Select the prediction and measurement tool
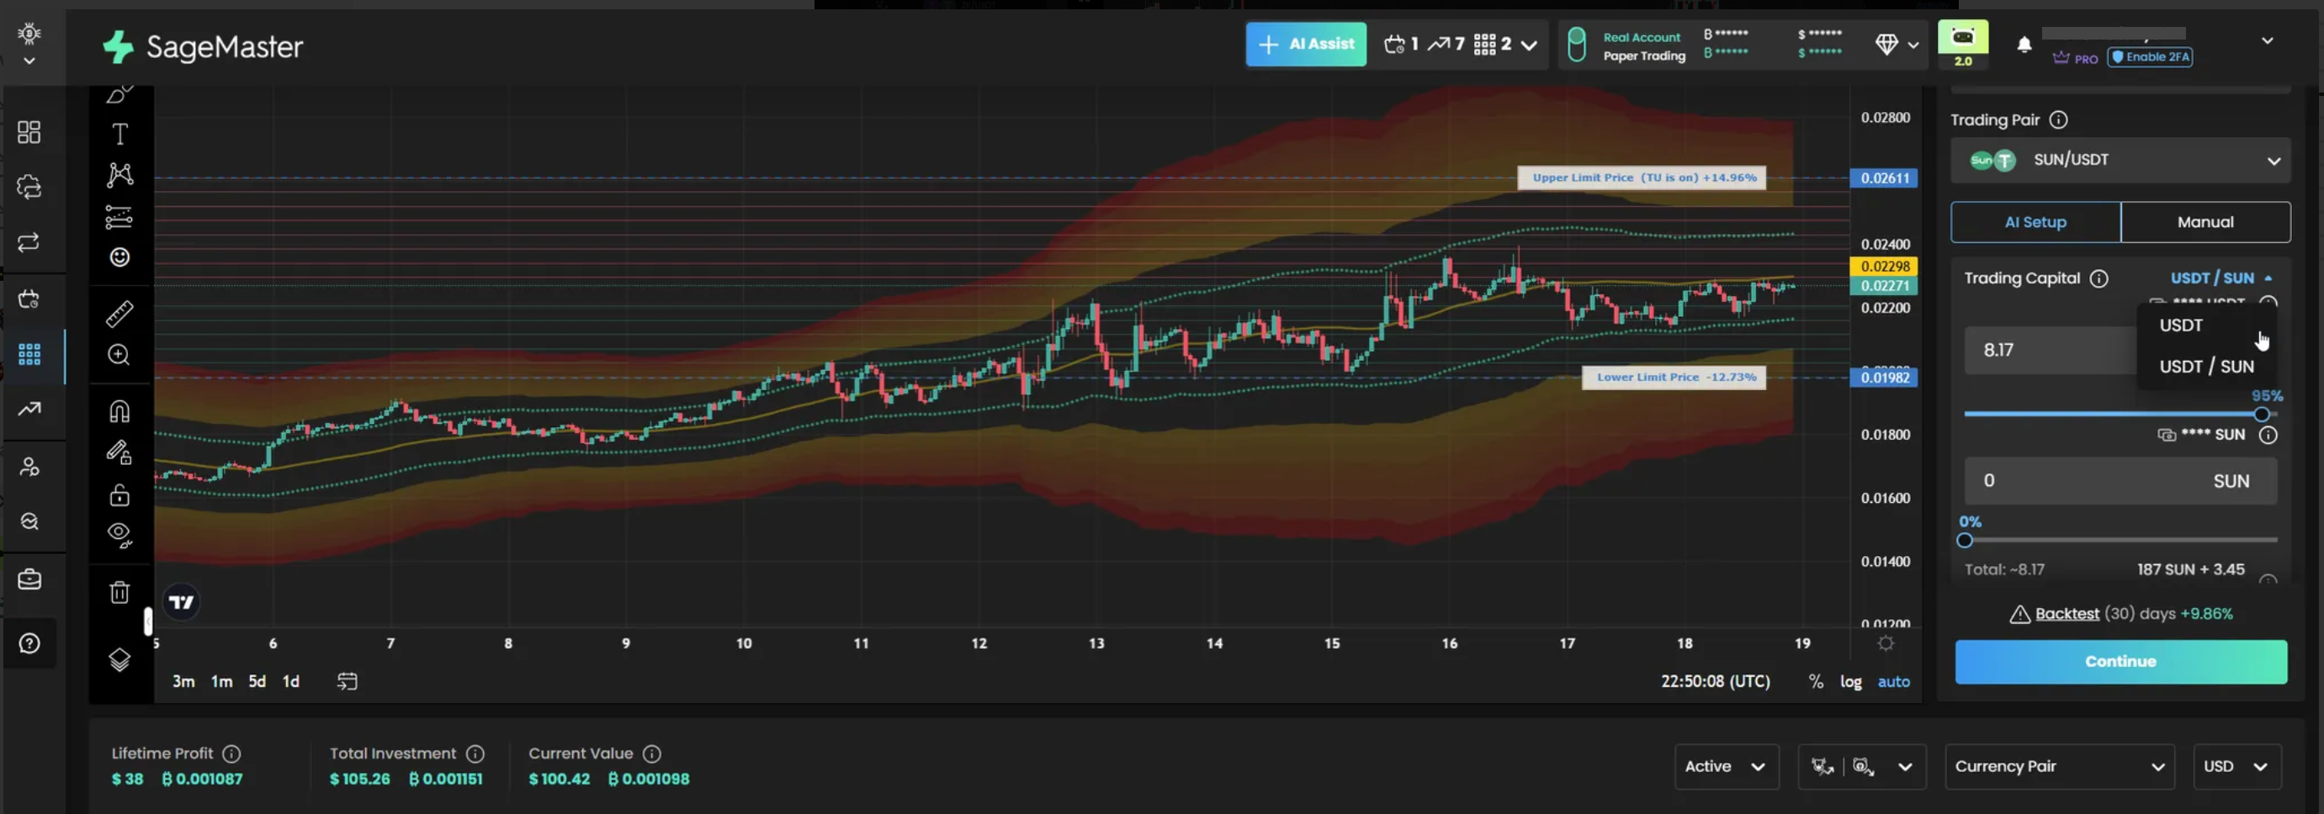2324x814 pixels. (119, 217)
